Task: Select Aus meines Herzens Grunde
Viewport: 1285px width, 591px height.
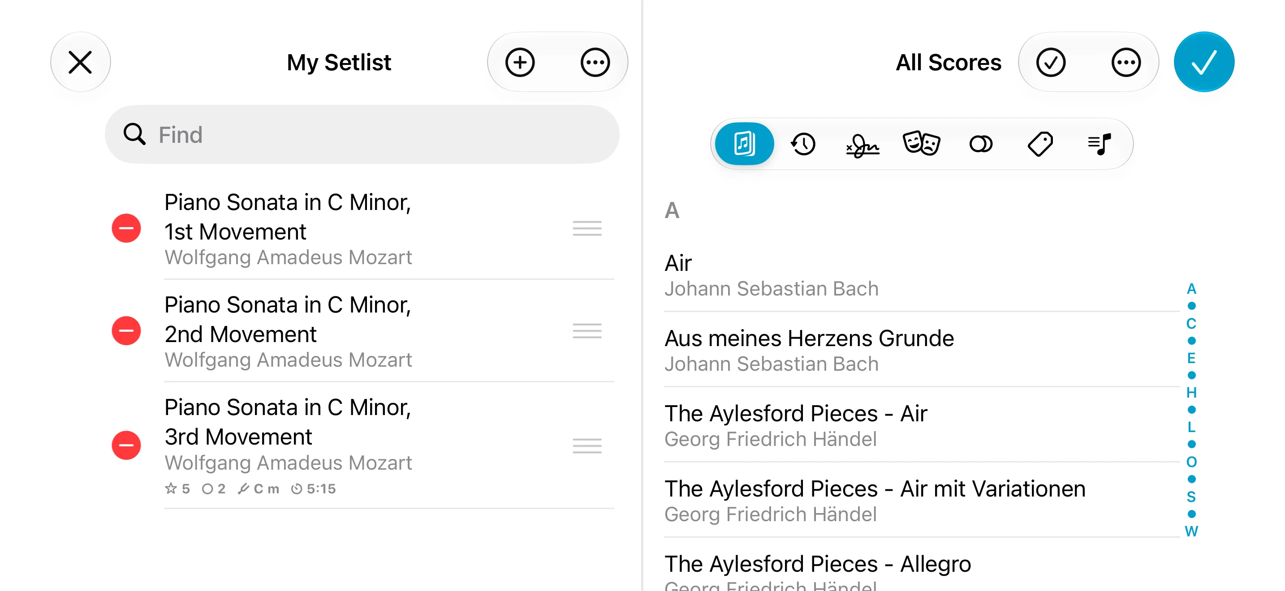Action: point(922,350)
